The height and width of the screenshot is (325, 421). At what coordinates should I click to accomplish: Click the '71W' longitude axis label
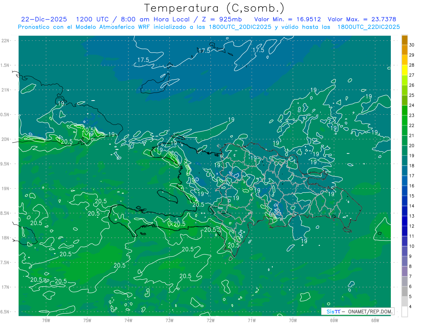click(252, 320)
